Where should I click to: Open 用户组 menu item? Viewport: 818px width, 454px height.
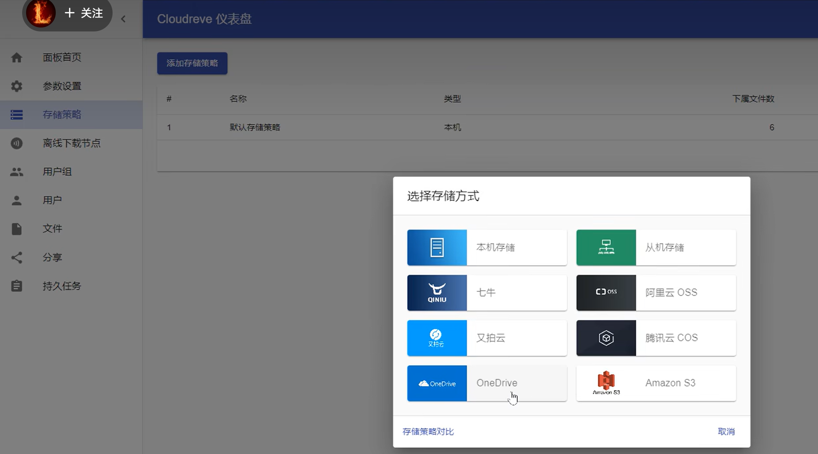[71, 172]
